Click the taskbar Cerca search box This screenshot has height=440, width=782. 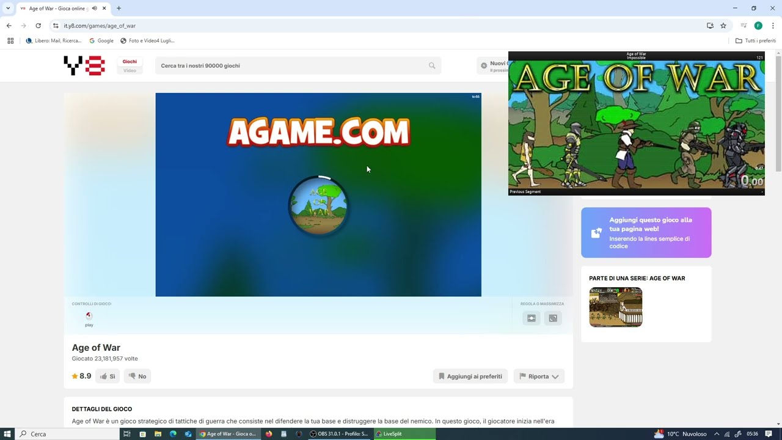67,434
